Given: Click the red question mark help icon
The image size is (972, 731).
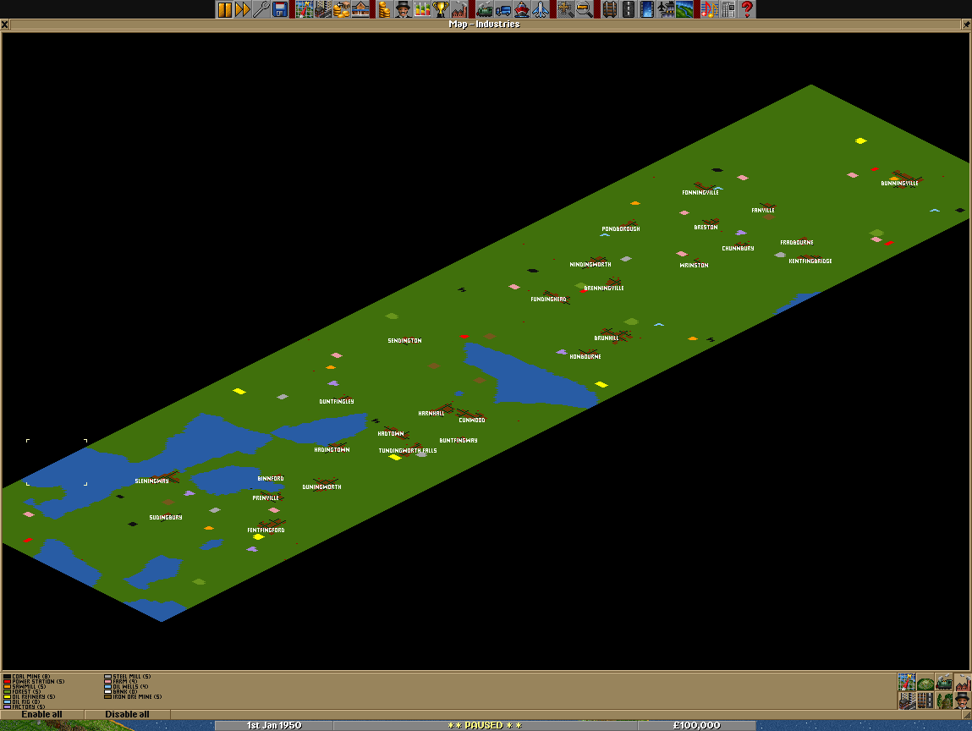Looking at the screenshot, I should tap(747, 9).
